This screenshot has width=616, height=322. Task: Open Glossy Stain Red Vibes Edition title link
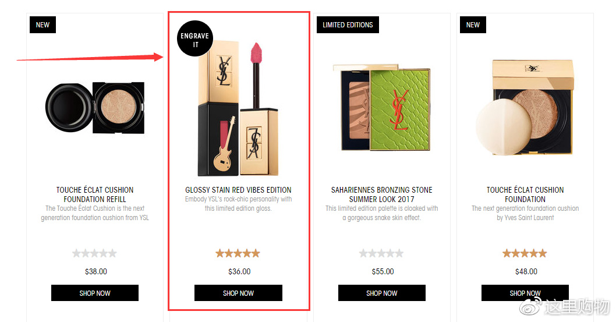(x=238, y=190)
